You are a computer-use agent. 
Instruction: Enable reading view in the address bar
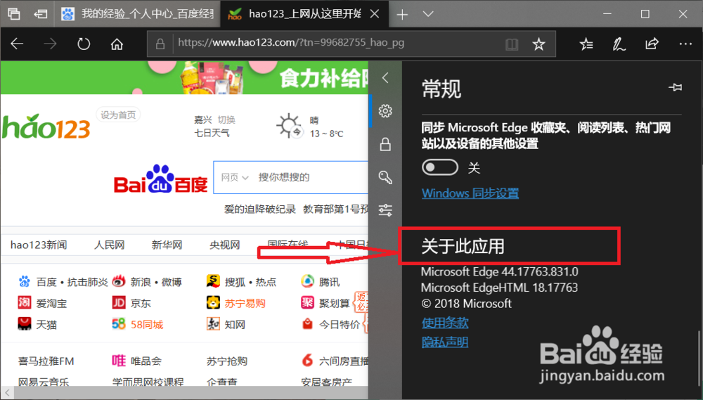(x=512, y=44)
